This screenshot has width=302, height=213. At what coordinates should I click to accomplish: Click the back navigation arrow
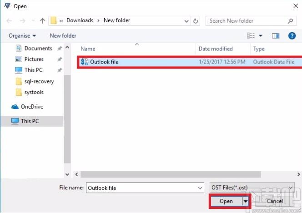[x=9, y=21]
